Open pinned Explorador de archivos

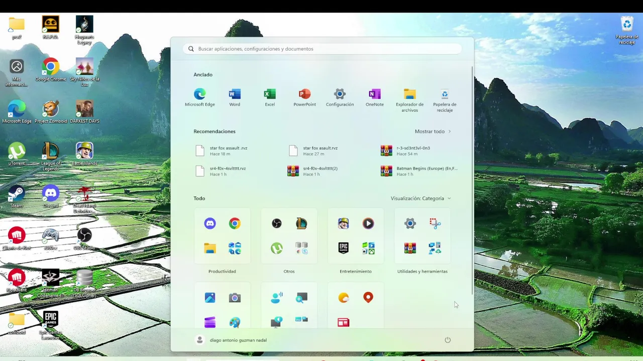[x=409, y=100]
